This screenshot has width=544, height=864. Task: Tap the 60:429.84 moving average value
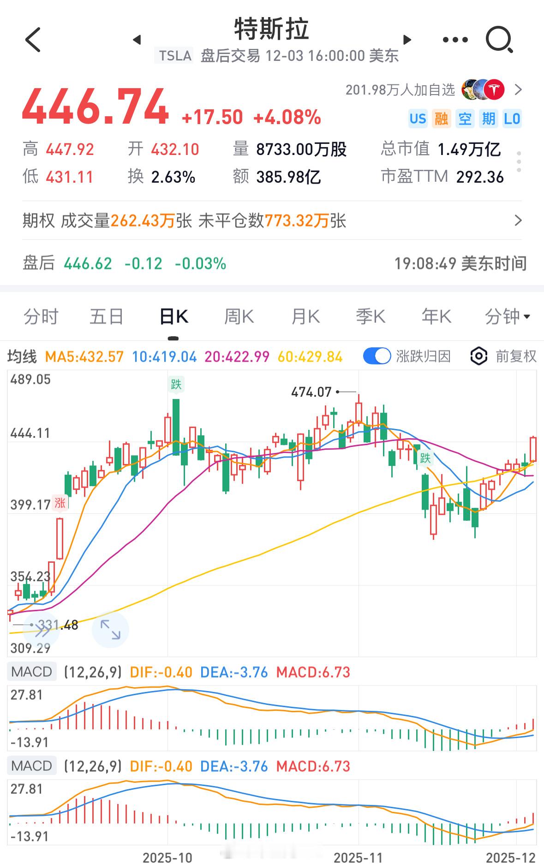(310, 357)
